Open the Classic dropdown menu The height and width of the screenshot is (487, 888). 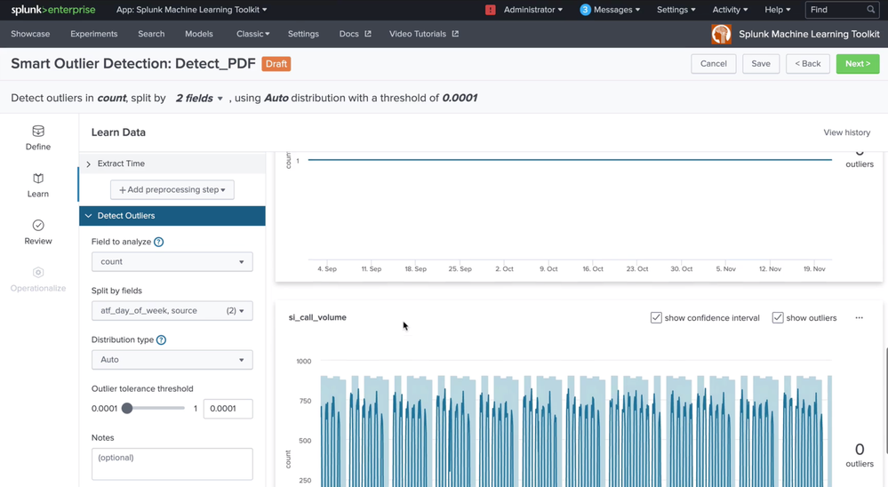[x=252, y=34]
